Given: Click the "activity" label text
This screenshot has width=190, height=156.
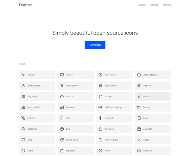Looking at the screenshot, I should [31, 75].
